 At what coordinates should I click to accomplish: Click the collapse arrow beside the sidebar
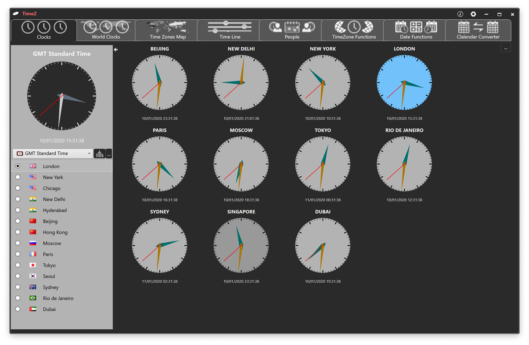116,50
